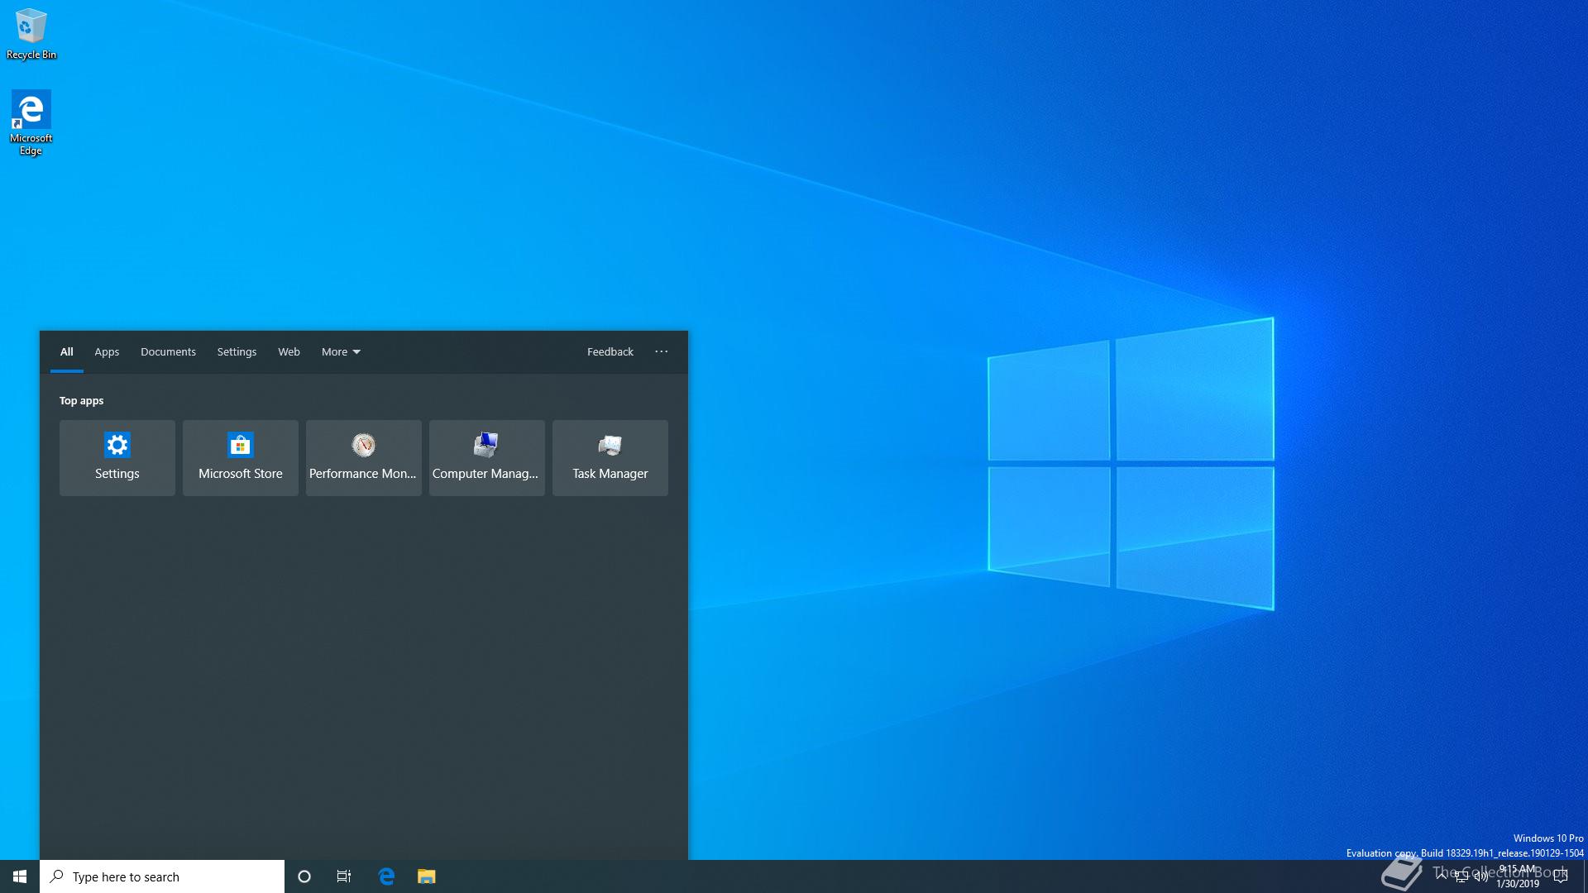Image resolution: width=1588 pixels, height=893 pixels.
Task: Open Computer Management tile
Action: tap(486, 457)
